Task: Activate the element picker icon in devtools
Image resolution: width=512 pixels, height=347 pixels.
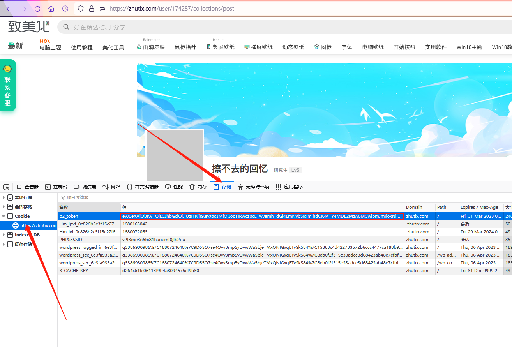Action: 6,187
